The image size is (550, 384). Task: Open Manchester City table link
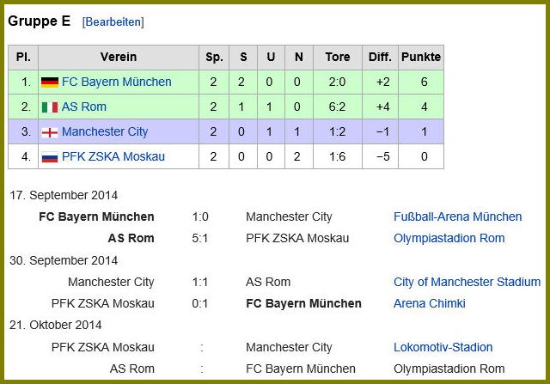point(105,131)
